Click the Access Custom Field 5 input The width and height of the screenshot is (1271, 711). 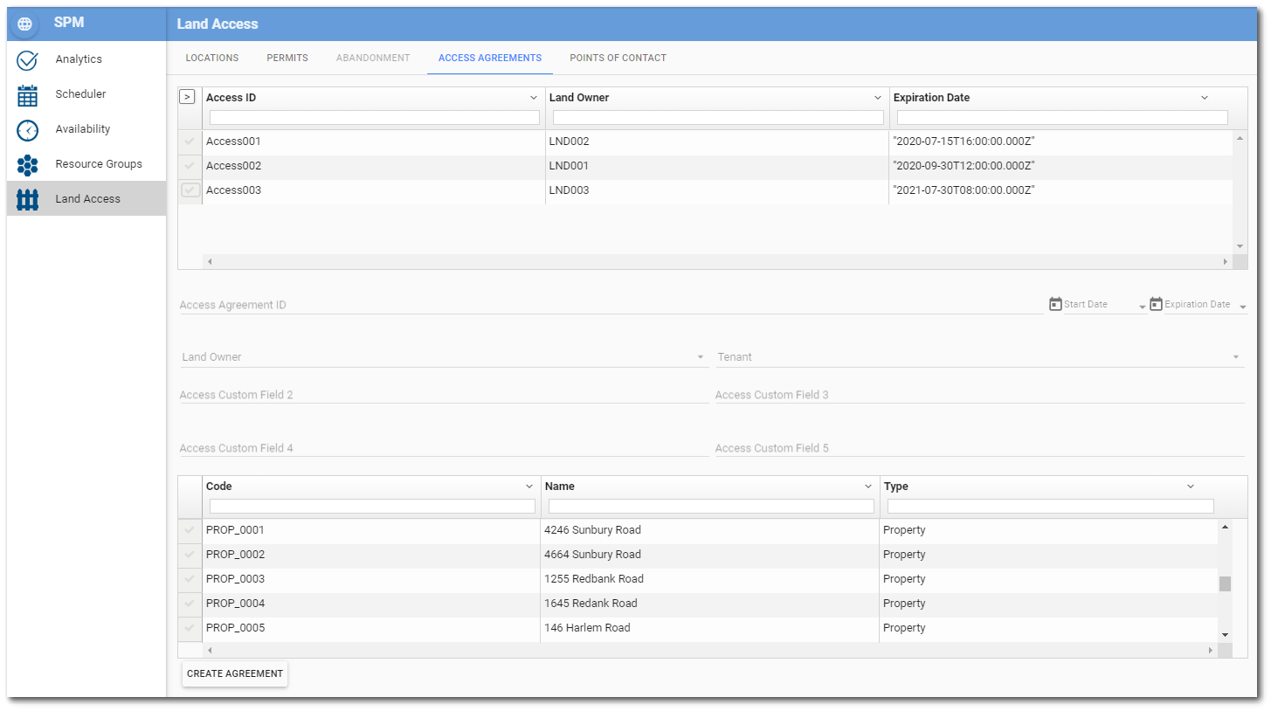(x=979, y=448)
